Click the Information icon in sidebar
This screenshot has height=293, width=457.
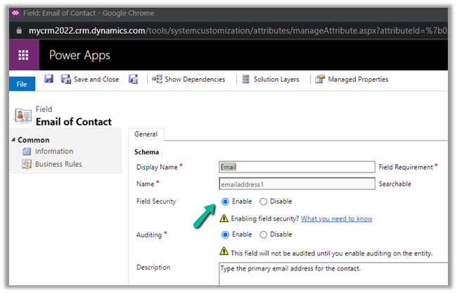[x=27, y=151]
